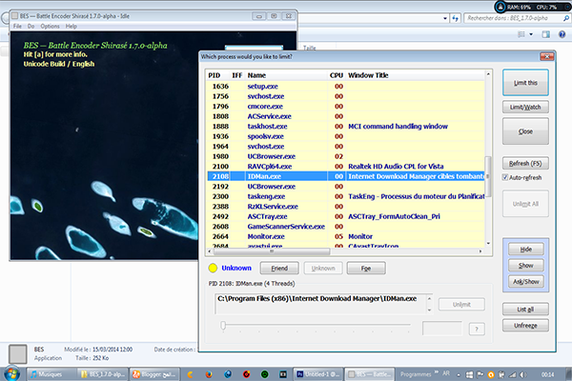Open Firefox from the taskbar
Image resolution: width=572 pixels, height=381 pixels.
pyautogui.click(x=209, y=374)
